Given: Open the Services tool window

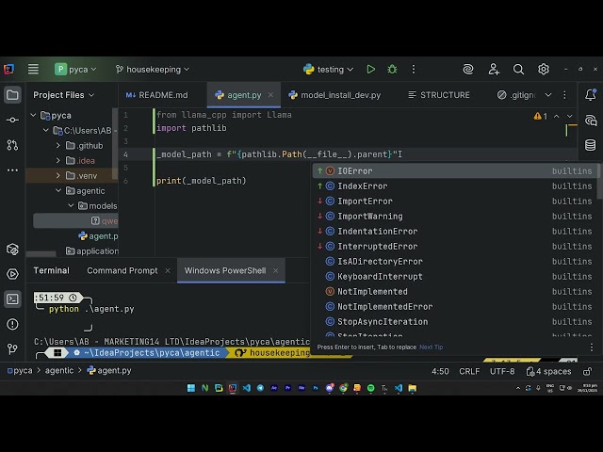Looking at the screenshot, I should tap(12, 274).
